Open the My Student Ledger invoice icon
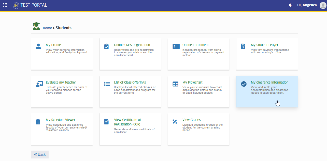327x161 pixels. pyautogui.click(x=243, y=46)
